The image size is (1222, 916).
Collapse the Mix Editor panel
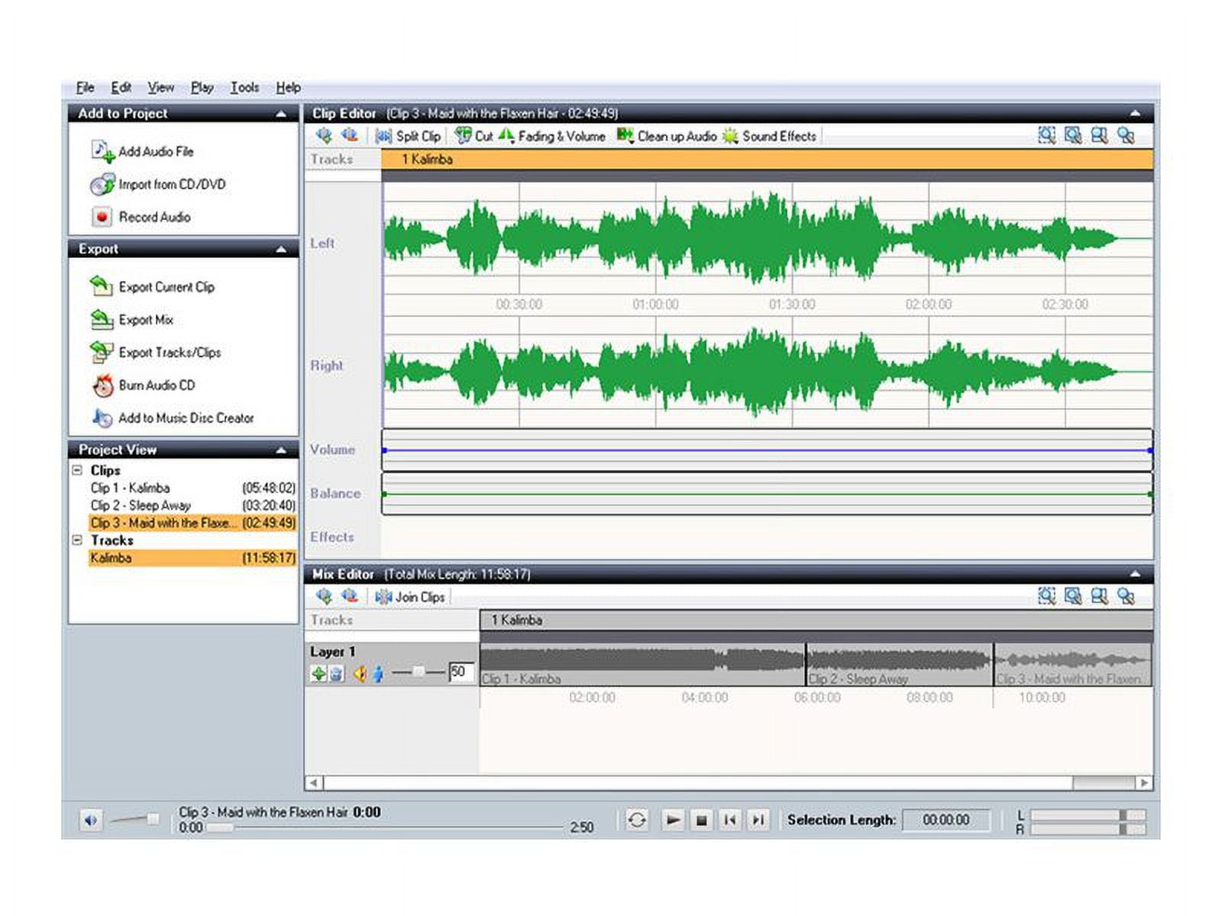point(1135,574)
